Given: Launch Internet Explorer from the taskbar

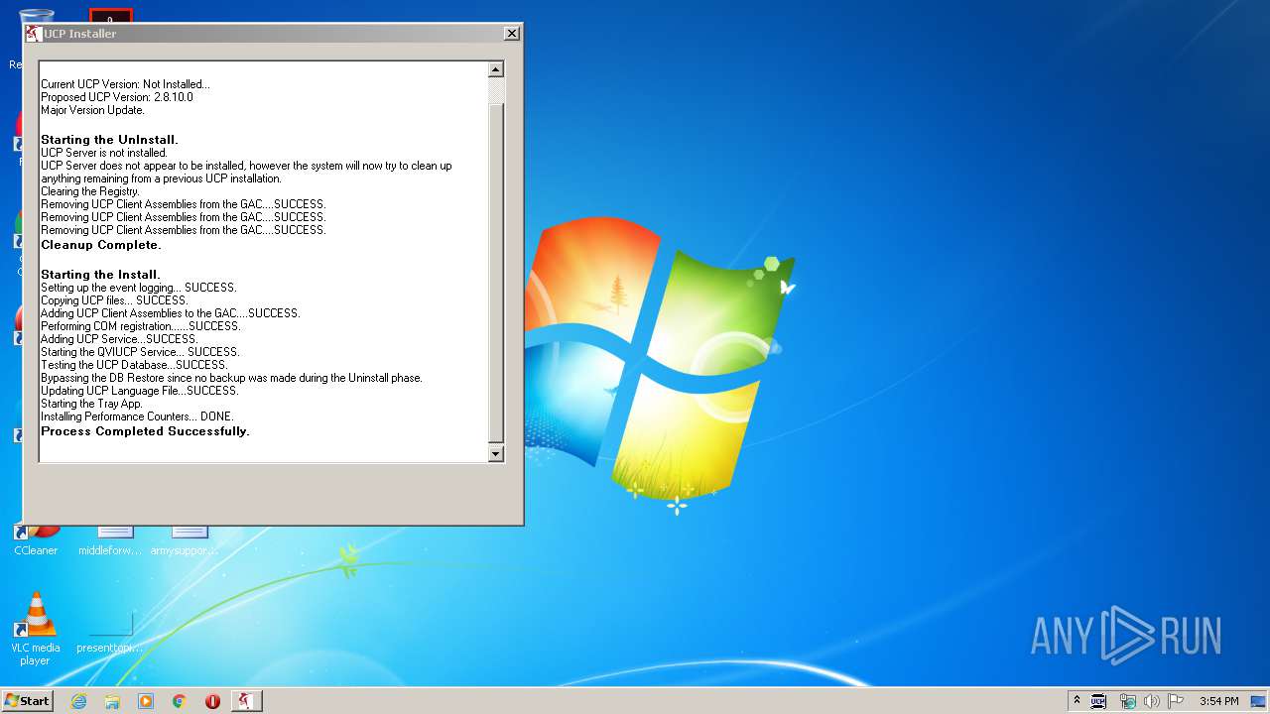Looking at the screenshot, I should (79, 701).
